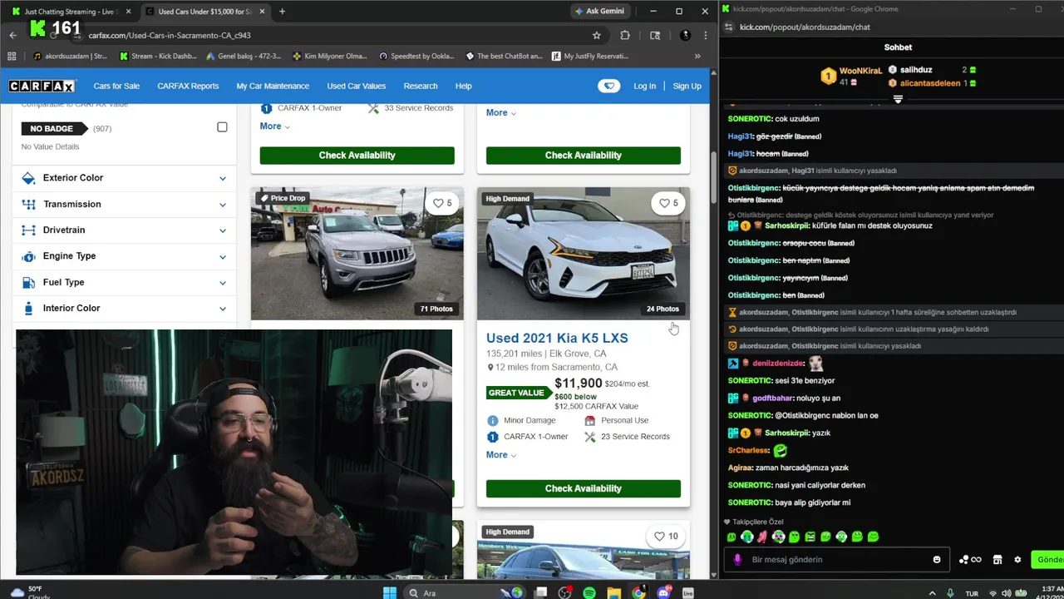
Task: Open the saved favorites heart icon in CARFAX header
Action: 608,86
